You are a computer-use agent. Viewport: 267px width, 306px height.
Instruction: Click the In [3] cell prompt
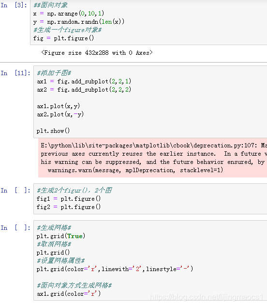14,5
